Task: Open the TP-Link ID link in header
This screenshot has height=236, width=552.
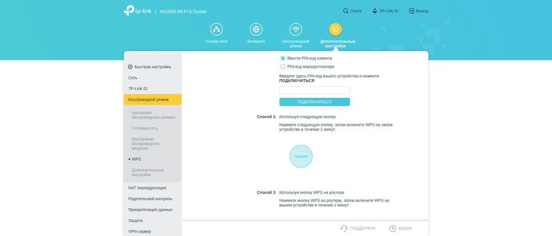Action: click(385, 11)
